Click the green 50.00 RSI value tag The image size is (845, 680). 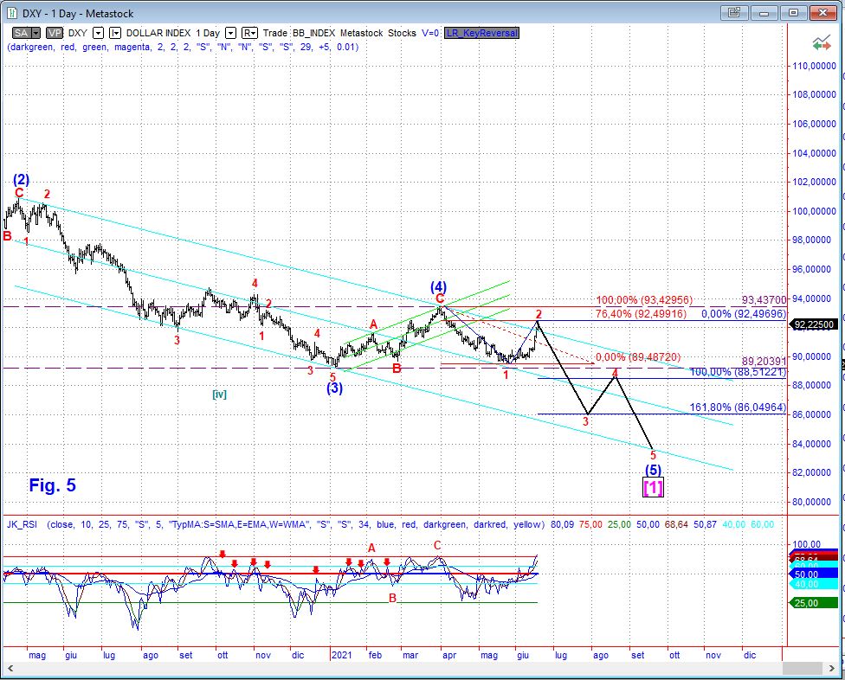pyautogui.click(x=807, y=574)
